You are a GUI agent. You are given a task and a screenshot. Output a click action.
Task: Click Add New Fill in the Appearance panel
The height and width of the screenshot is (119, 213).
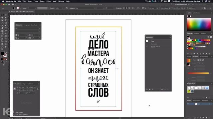(x=150, y=89)
